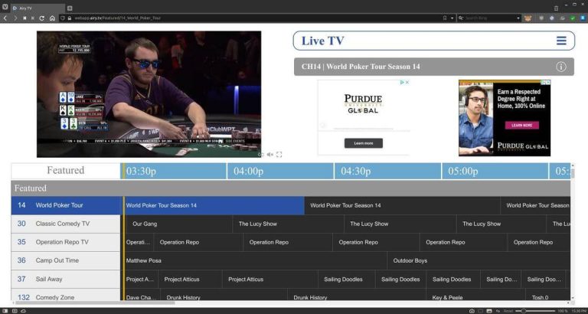Open the address bar dropdown arrow
588x314 pixels.
click(x=452, y=18)
